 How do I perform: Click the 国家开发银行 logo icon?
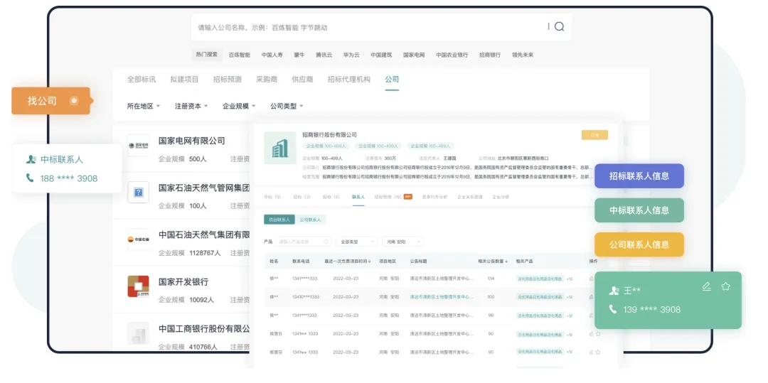tap(138, 286)
